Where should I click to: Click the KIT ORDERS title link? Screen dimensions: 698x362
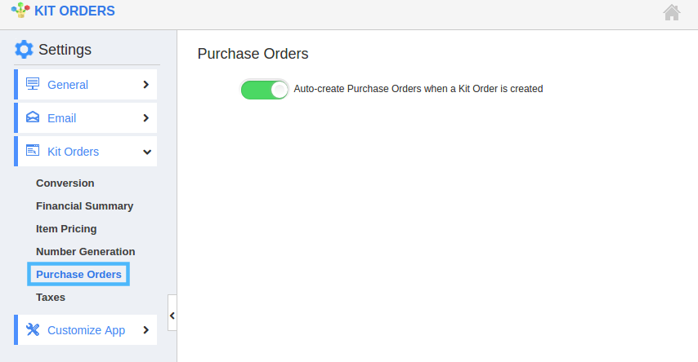pyautogui.click(x=75, y=11)
